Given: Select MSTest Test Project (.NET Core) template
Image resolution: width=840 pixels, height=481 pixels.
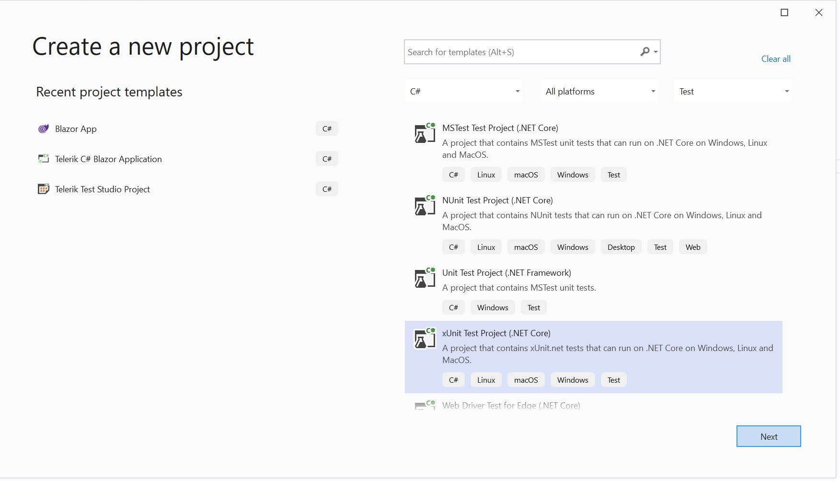Looking at the screenshot, I should pos(594,152).
